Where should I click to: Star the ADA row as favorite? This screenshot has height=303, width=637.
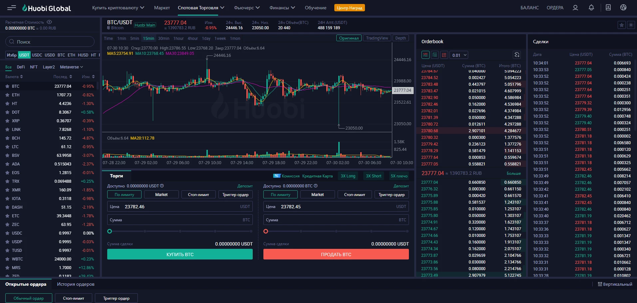(x=7, y=164)
